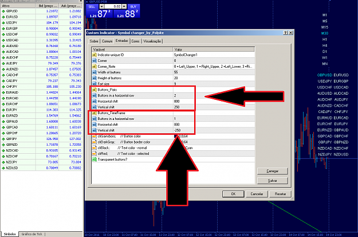Click the Ativo column header

coord(18,6)
